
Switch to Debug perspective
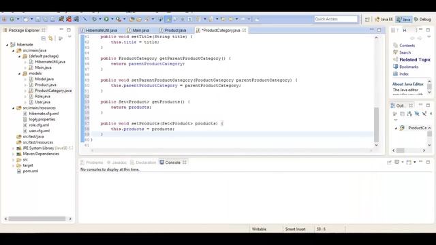coord(422,19)
